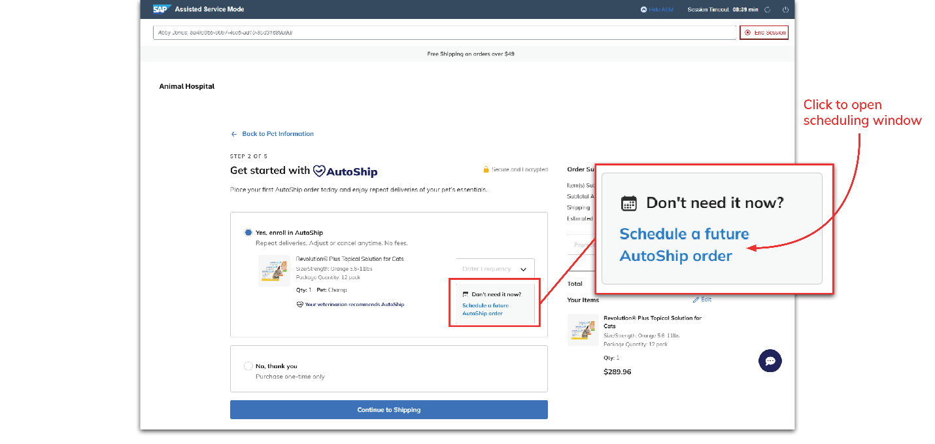Click 'Assisted Service Mode' title text
The height and width of the screenshot is (444, 935).
tap(209, 9)
